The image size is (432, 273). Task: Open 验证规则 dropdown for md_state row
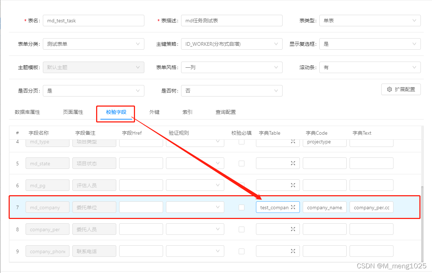(195, 163)
